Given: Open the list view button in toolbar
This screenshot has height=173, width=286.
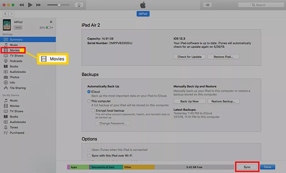Looking at the screenshot, I should point(207,5).
